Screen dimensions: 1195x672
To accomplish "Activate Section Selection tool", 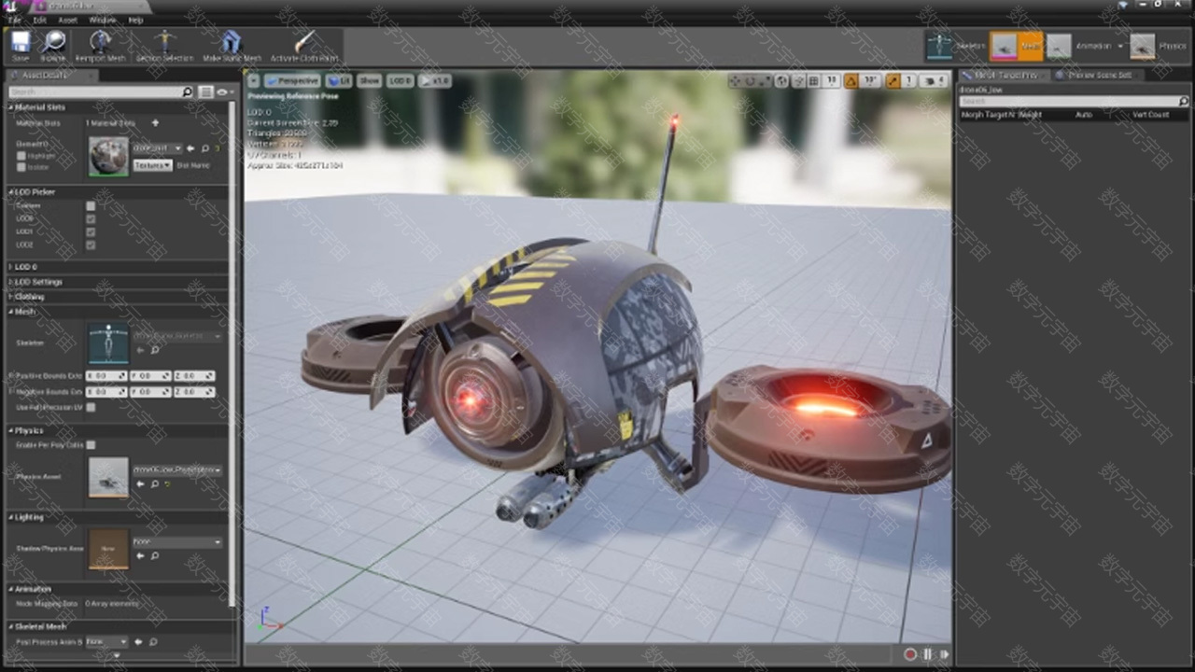I will 164,44.
